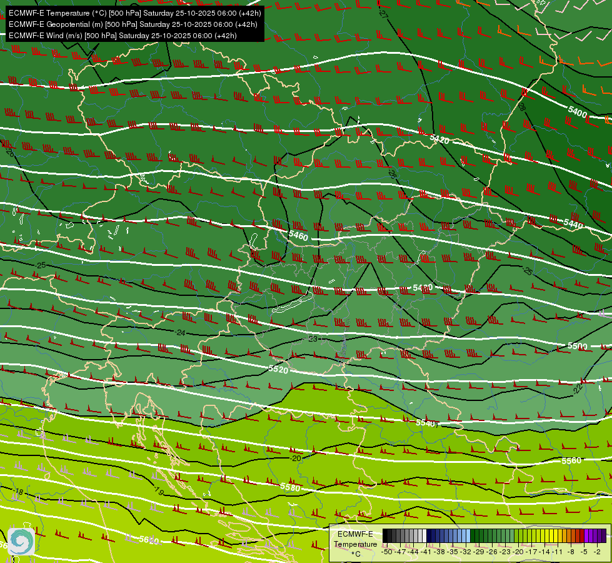Click the legend's °C unit label
The height and width of the screenshot is (563, 612).
point(356,554)
